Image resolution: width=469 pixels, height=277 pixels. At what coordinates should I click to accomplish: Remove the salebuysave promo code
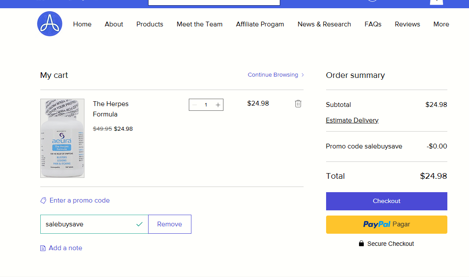pyautogui.click(x=170, y=224)
